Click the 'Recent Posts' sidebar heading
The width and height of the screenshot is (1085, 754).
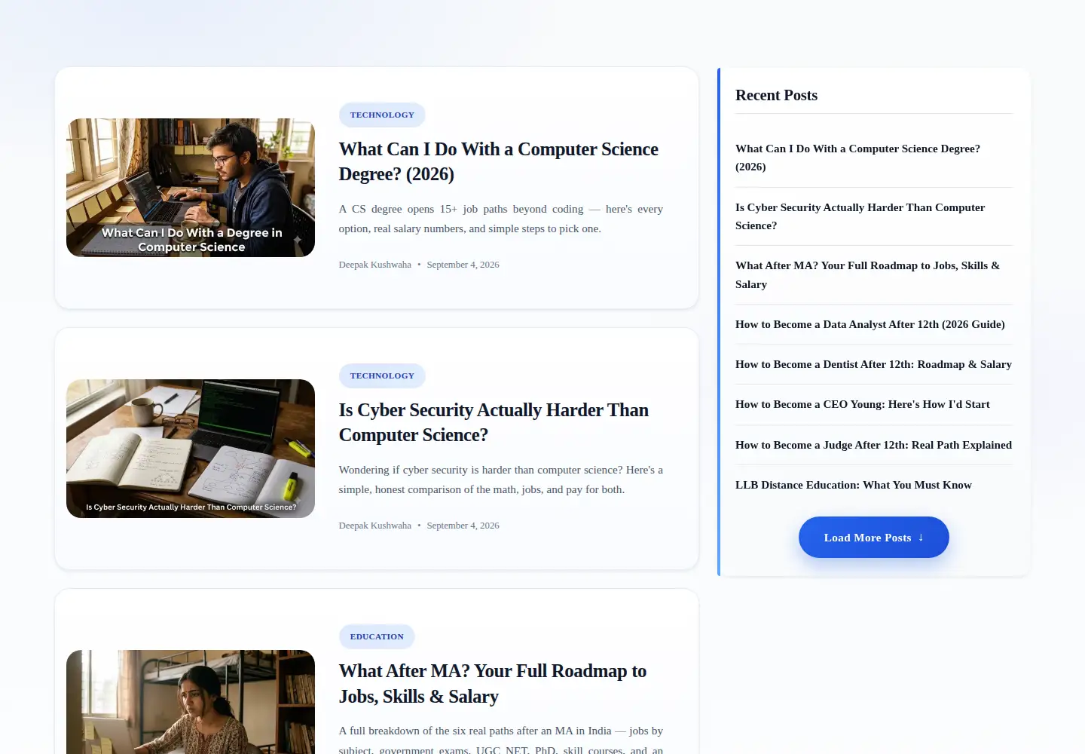(776, 95)
